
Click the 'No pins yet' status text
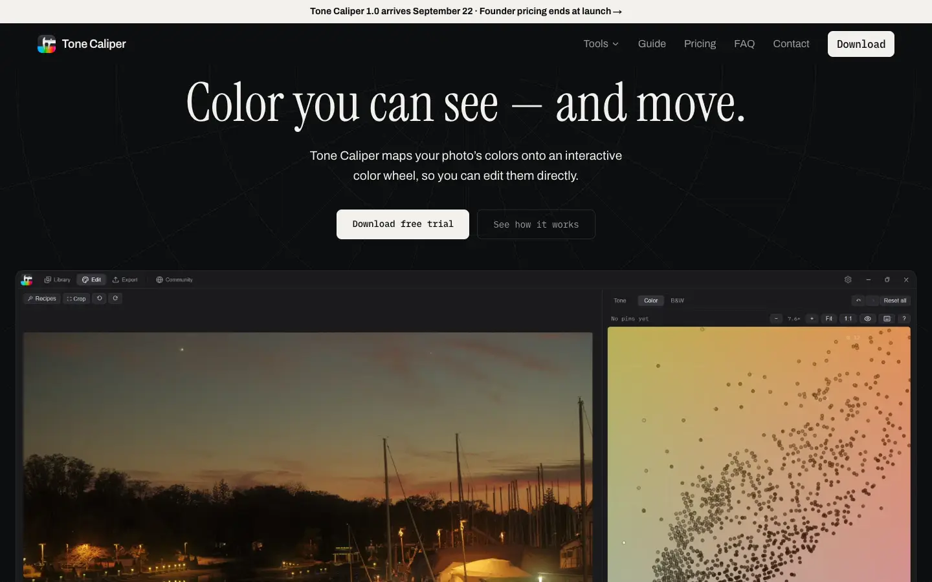tap(630, 319)
